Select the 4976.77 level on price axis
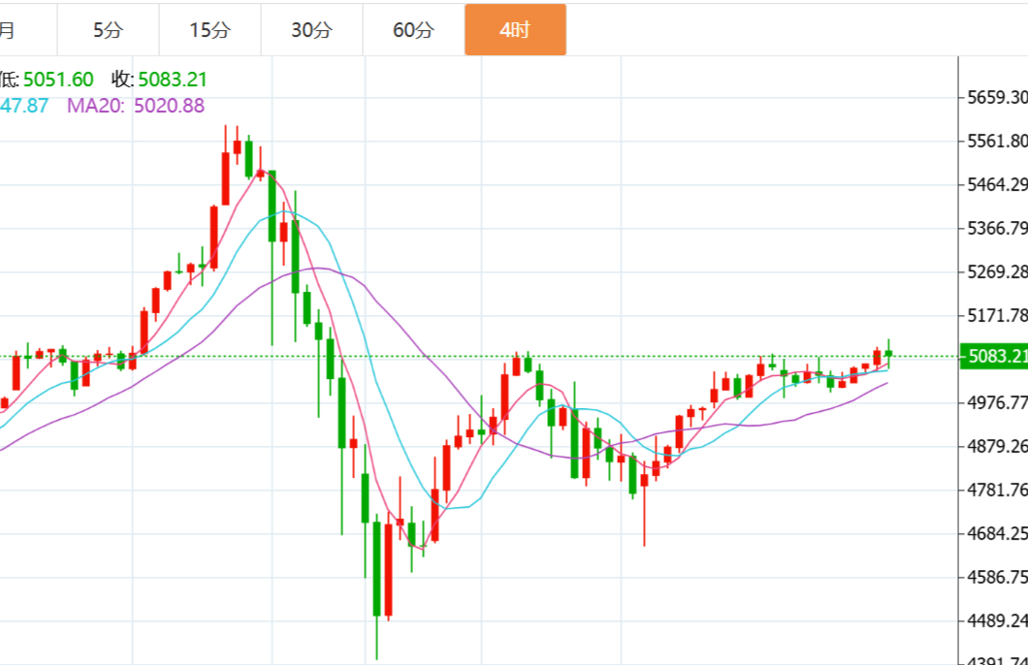Image resolution: width=1028 pixels, height=665 pixels. (x=997, y=402)
